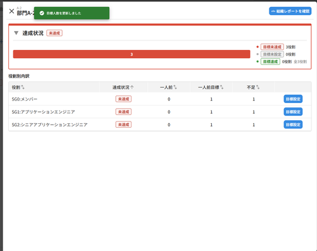317x251 pixels.
Task: Click 一人前目標 value 1 in SG1:アプリケーションエンジニア row
Action: click(x=211, y=112)
